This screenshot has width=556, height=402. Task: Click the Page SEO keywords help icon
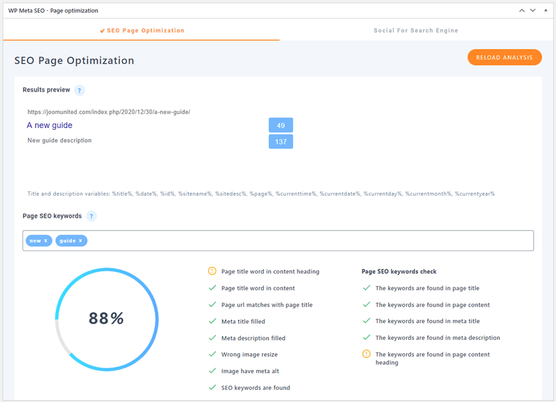(x=91, y=216)
